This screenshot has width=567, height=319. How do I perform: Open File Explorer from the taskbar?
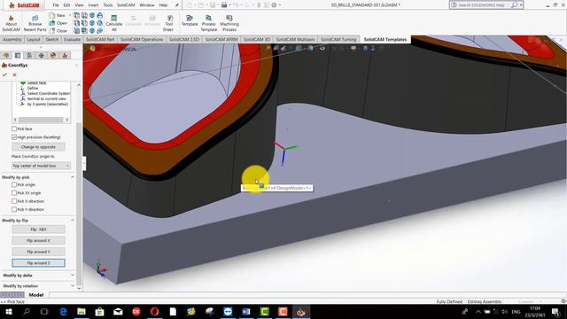click(82, 311)
